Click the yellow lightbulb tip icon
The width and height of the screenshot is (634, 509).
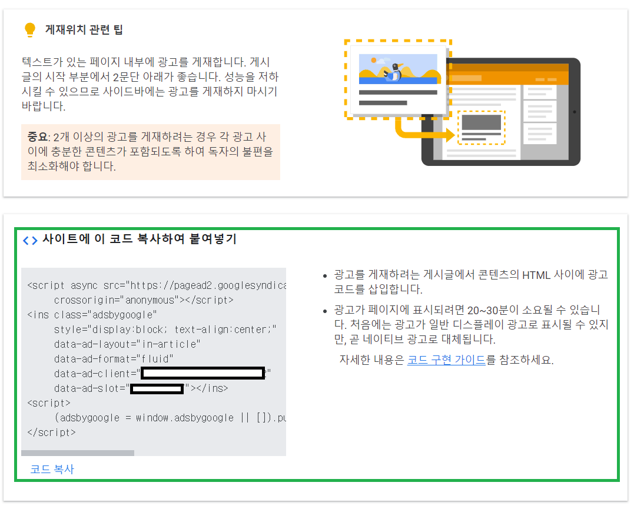coord(29,29)
